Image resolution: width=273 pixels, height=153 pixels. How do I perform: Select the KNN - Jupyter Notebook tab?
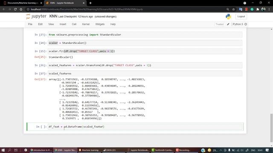pos(65,3)
